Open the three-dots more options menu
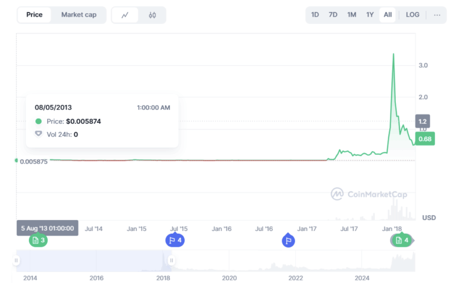 point(437,15)
